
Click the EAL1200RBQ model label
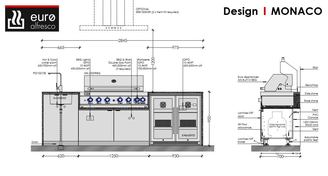(92, 73)
